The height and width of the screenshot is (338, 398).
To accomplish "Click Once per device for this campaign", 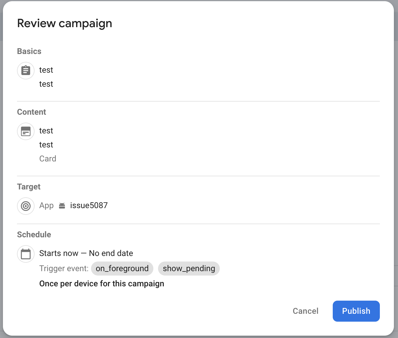I will coord(102,283).
